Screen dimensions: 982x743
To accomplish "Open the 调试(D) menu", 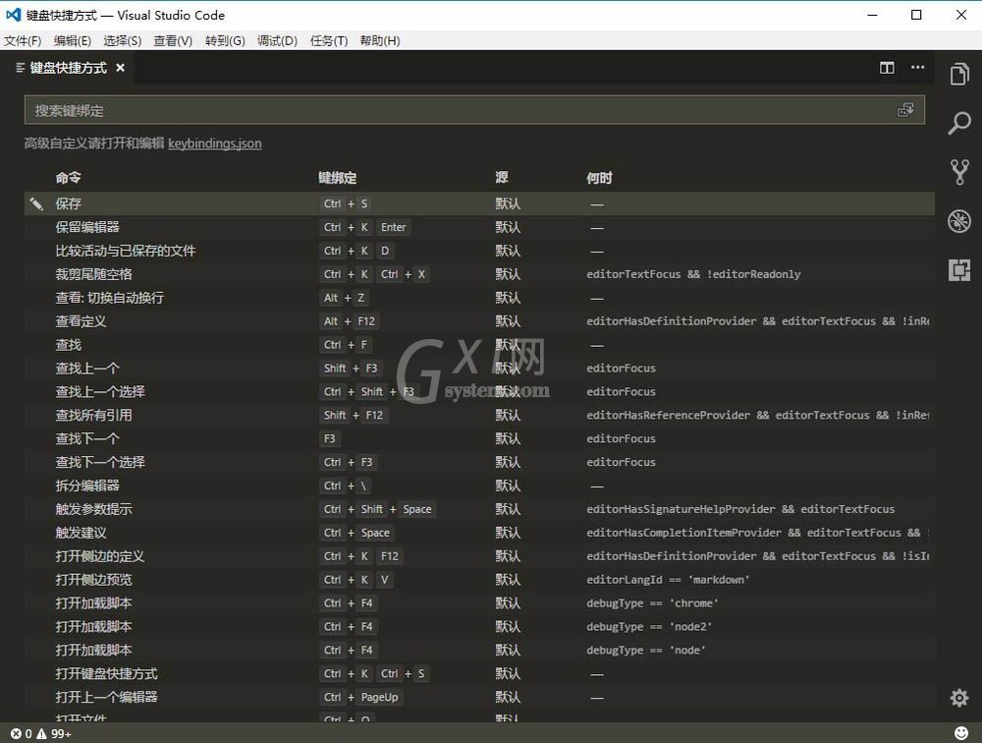I will (x=277, y=40).
